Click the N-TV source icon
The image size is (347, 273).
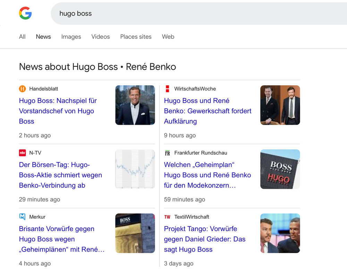(x=23, y=153)
